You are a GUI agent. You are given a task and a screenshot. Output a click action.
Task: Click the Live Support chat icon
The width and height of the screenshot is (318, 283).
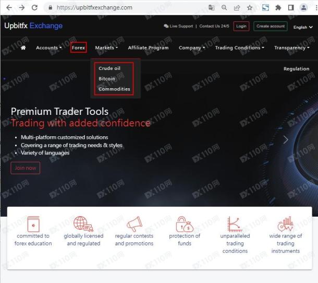point(166,26)
